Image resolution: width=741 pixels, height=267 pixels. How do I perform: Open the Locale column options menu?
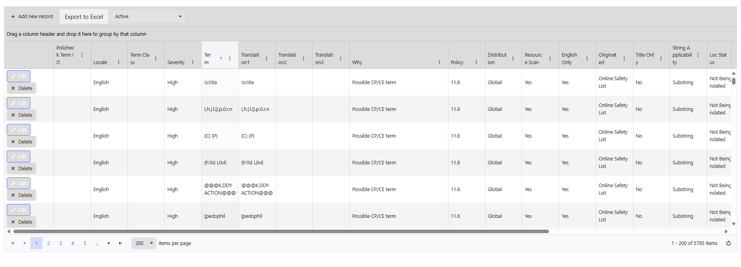pos(119,62)
